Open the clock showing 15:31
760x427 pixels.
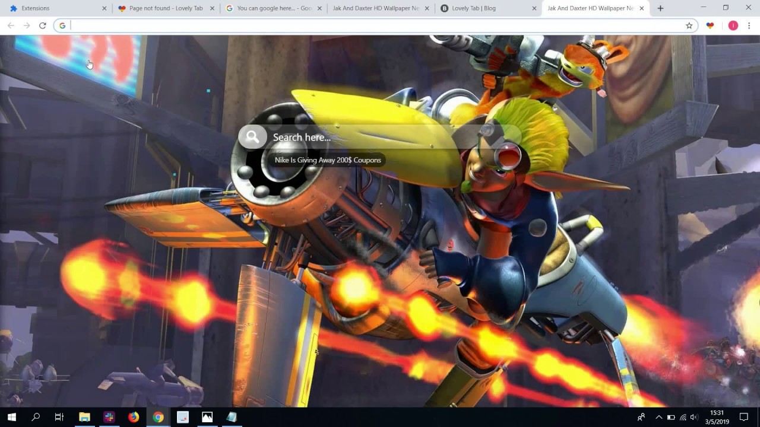tap(717, 417)
